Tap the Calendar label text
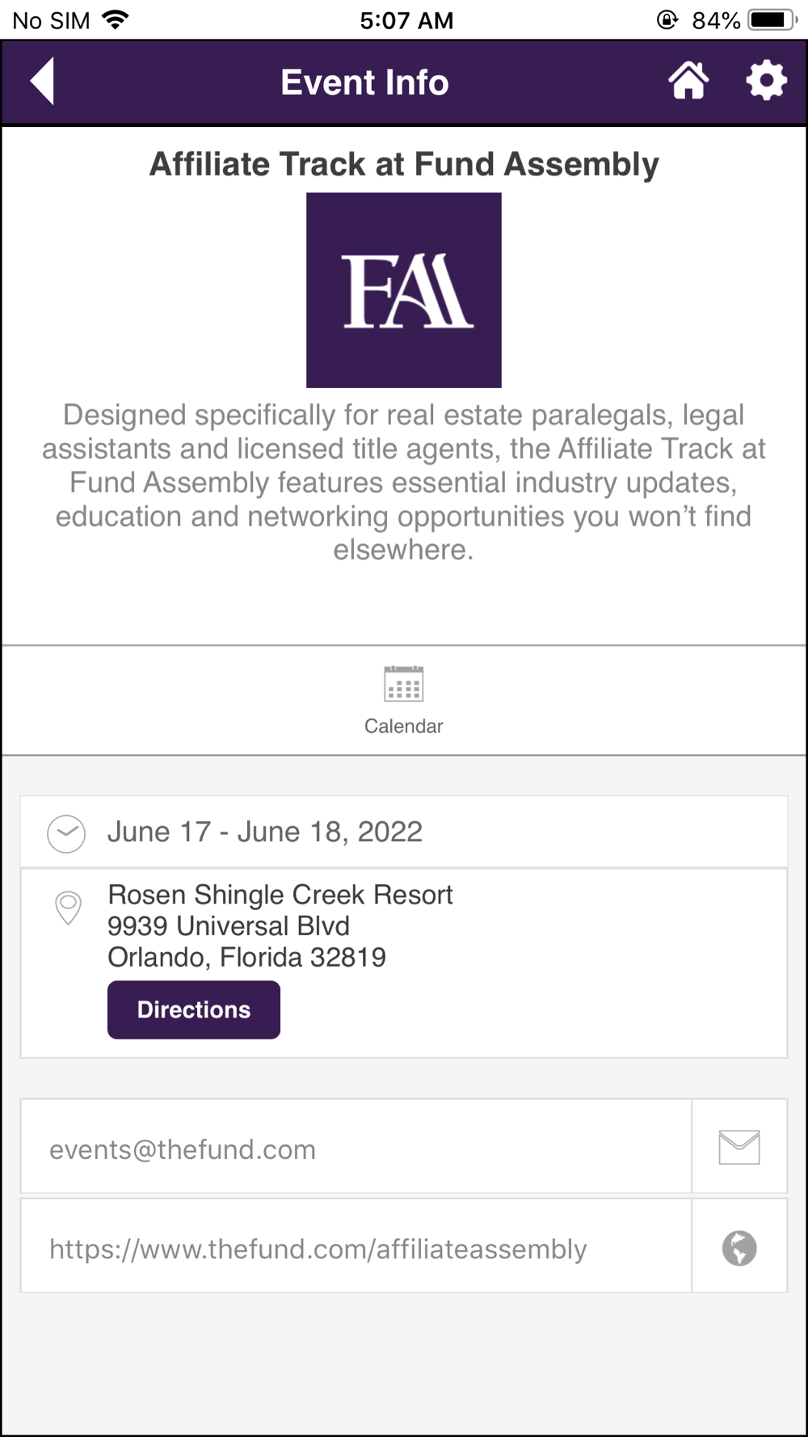Screen dimensions: 808x1437 (403, 727)
